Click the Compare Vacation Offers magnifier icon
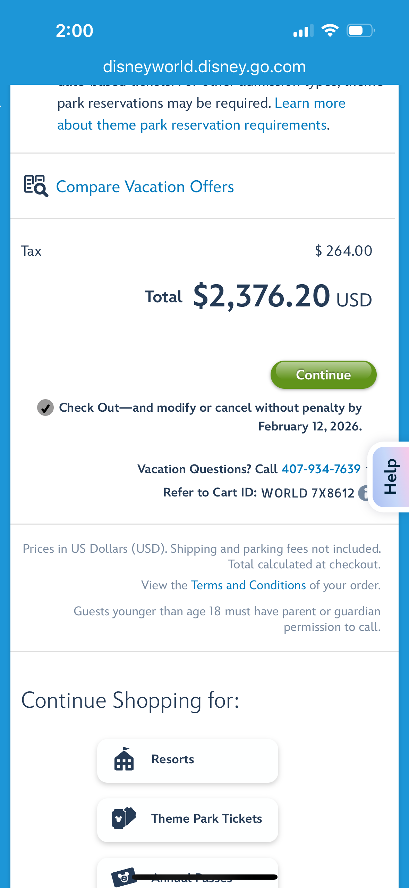Screen dimensions: 409x888 tap(36, 186)
